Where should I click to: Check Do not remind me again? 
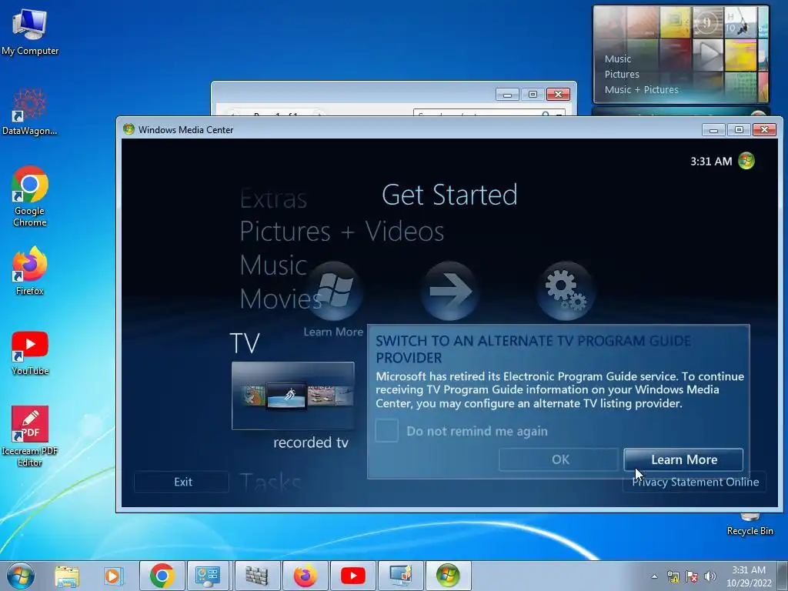(x=387, y=431)
